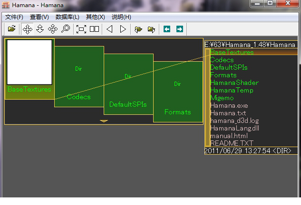The height and width of the screenshot is (205, 301).
Task: Click the down arrow below thumbnails
Action: tap(104, 121)
